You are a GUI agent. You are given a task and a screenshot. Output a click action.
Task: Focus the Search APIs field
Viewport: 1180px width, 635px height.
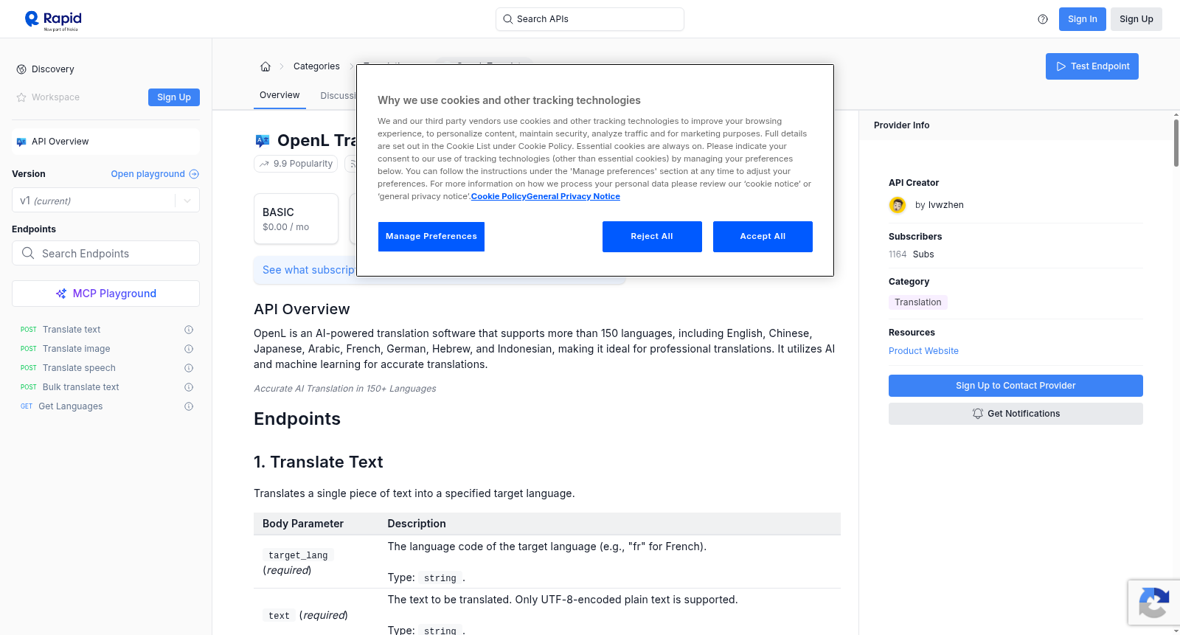tap(590, 19)
